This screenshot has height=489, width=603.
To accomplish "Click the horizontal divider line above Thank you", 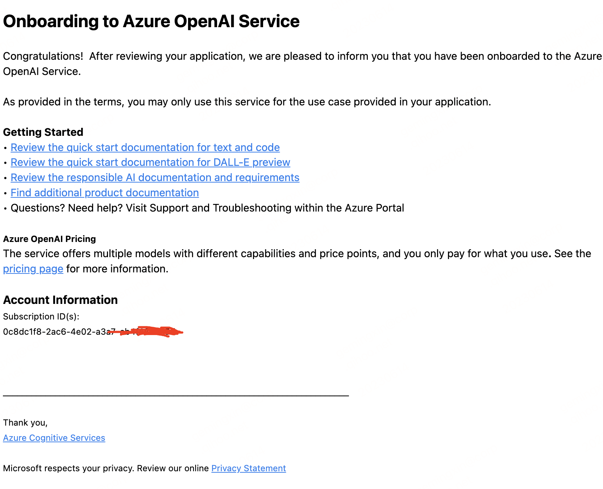I will click(x=176, y=396).
